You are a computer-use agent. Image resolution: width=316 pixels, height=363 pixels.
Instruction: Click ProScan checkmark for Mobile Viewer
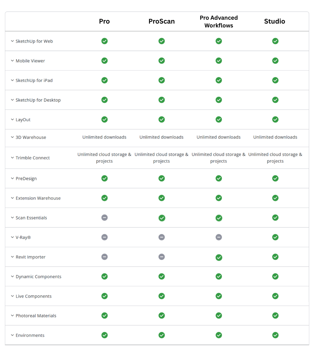click(162, 61)
